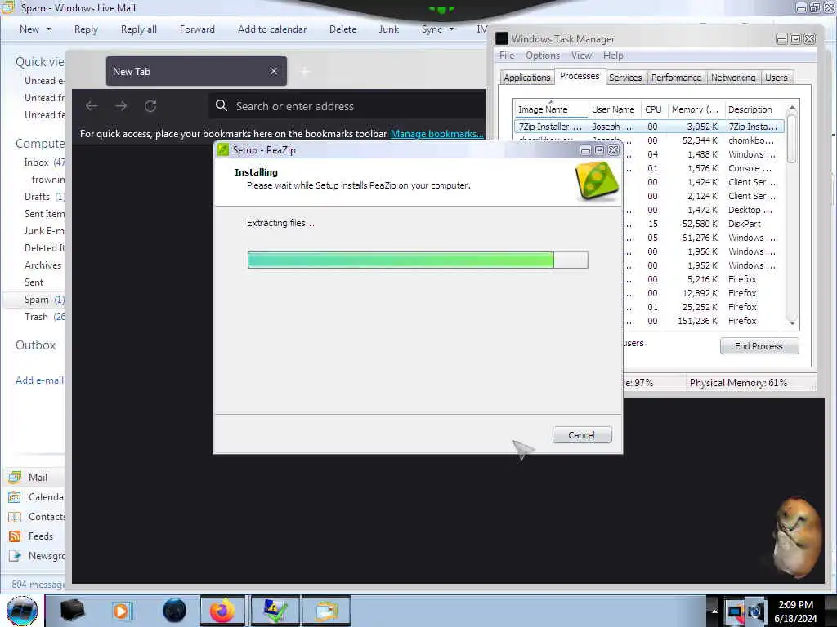The image size is (837, 627).
Task: Open the Task Manager Options menu
Action: (543, 56)
